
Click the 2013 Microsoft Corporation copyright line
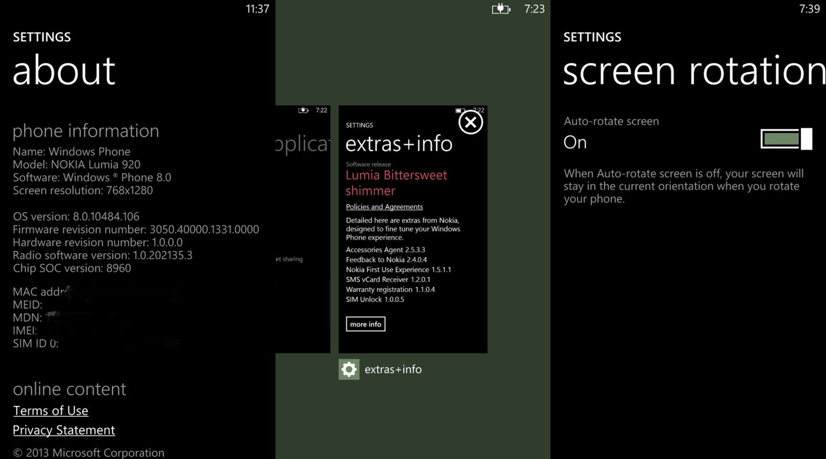click(x=89, y=453)
